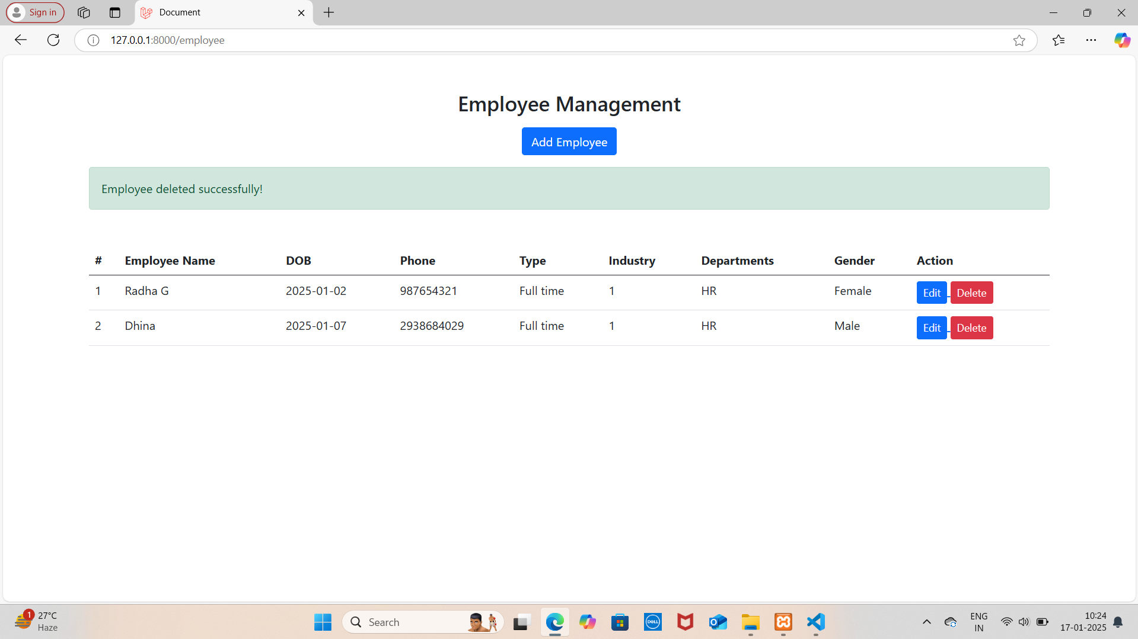Refresh the employee page
Image resolution: width=1138 pixels, height=639 pixels.
point(53,40)
